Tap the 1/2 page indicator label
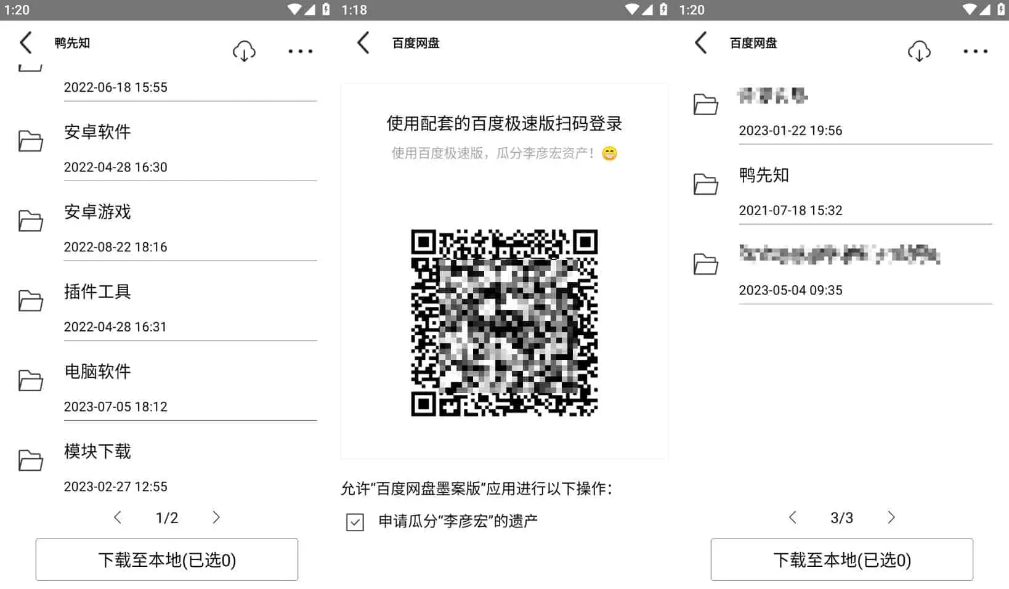The height and width of the screenshot is (589, 1009). pos(166,518)
